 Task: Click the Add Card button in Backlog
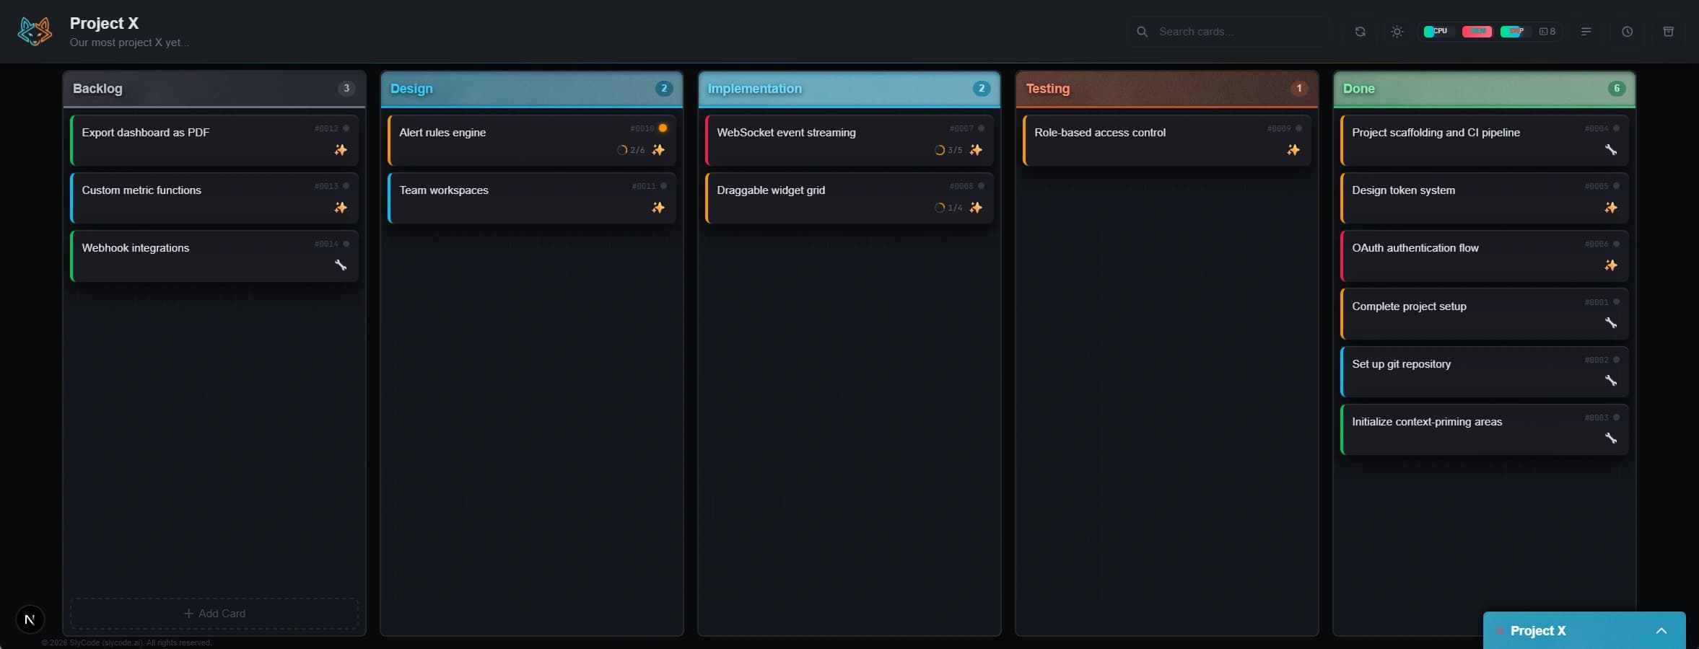pyautogui.click(x=214, y=614)
